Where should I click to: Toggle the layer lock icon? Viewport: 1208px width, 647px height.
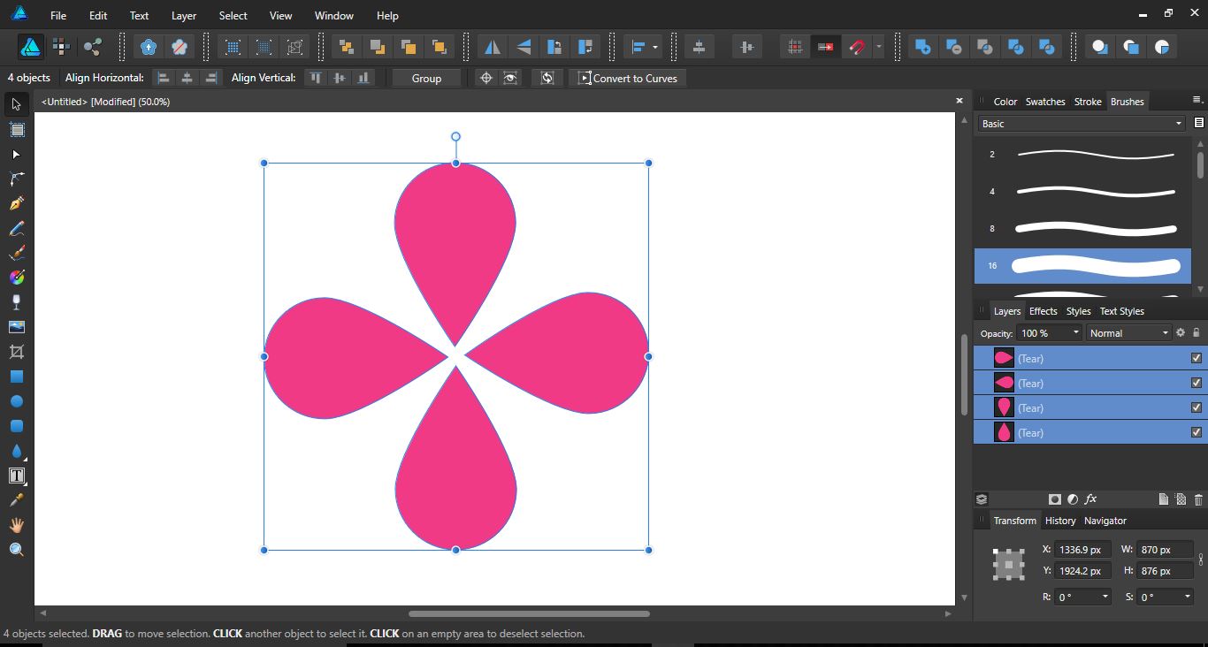tap(1197, 332)
